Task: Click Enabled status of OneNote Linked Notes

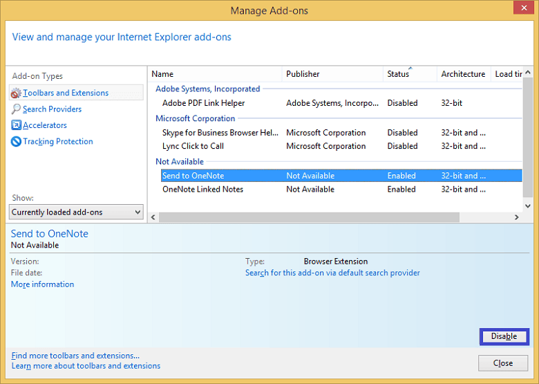Action: 401,190
